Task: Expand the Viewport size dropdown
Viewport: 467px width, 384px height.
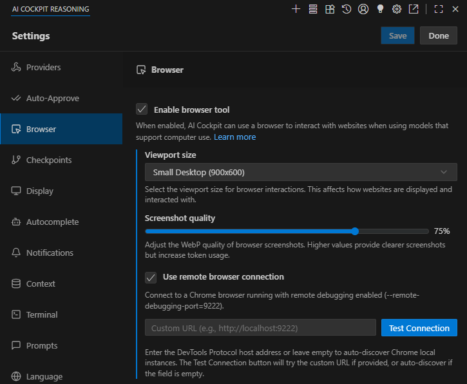Action: (301, 172)
